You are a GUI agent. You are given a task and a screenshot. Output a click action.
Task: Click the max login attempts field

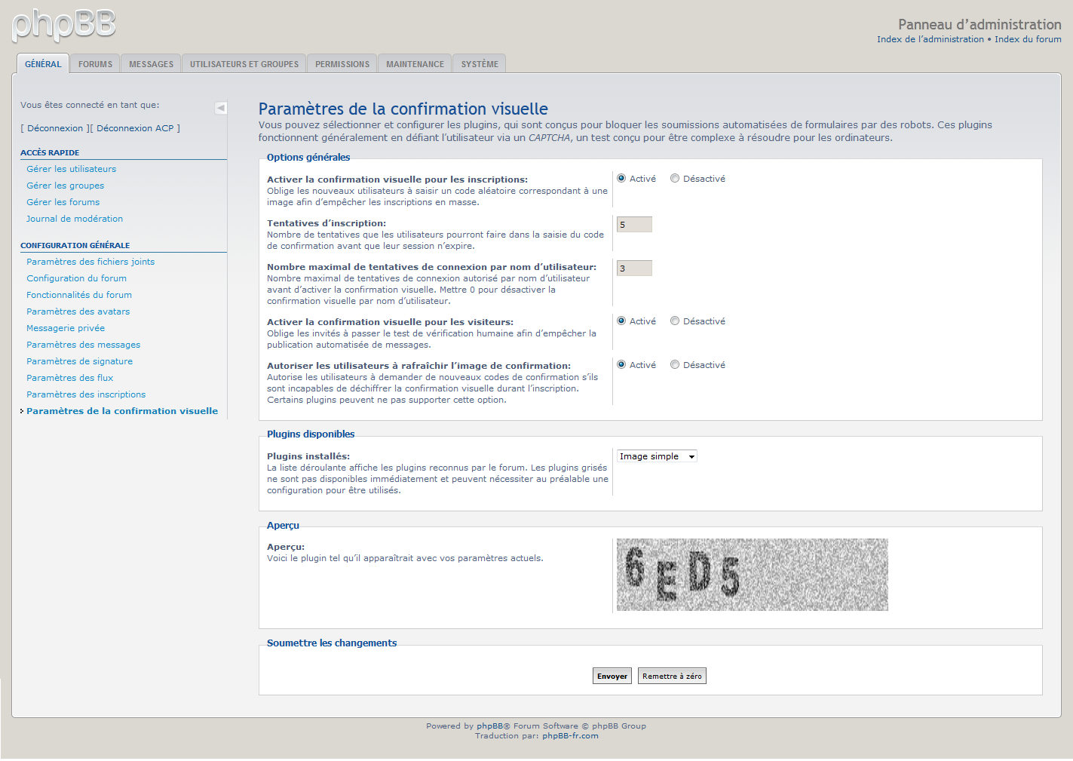634,268
